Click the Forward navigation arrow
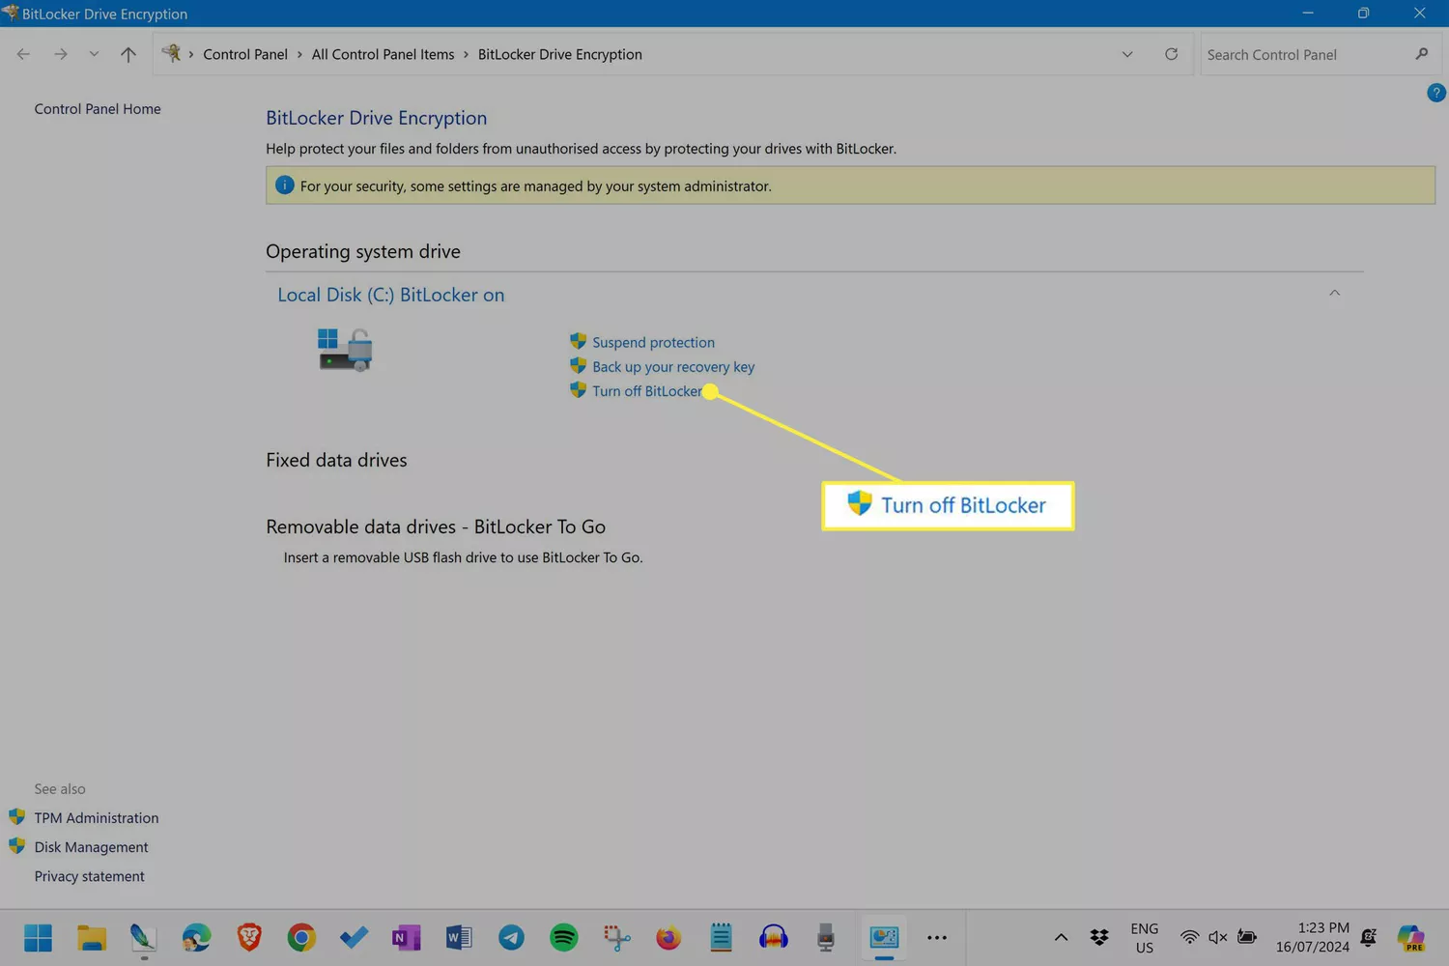 (x=61, y=54)
